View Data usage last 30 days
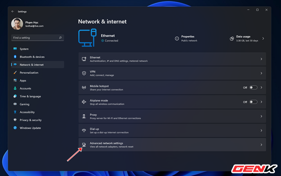The height and width of the screenshot is (176, 281). 247,38
